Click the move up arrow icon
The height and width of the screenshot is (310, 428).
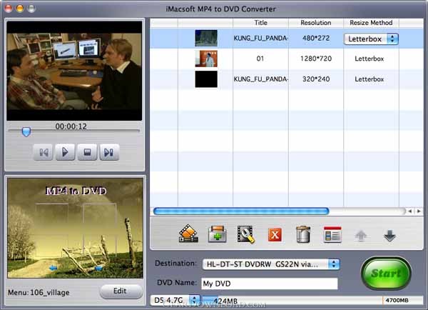pos(361,236)
